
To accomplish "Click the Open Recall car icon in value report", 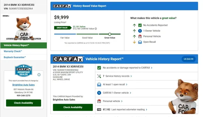I will (140, 42).
